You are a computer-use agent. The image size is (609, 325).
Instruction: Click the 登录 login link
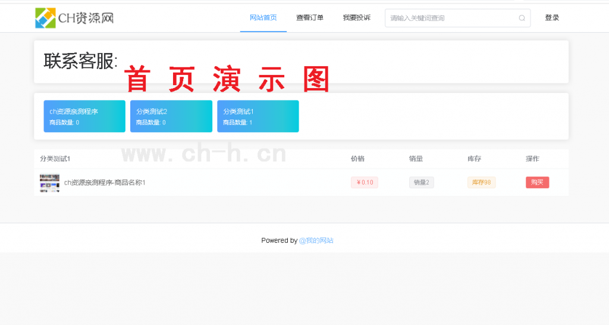click(552, 17)
